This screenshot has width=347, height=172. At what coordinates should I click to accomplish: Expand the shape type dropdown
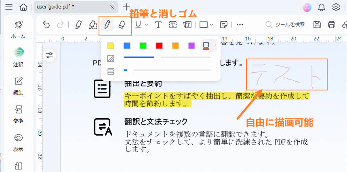[x=212, y=25]
